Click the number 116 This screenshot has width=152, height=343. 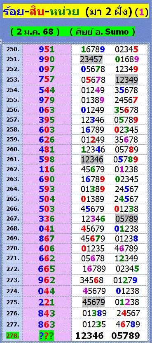click(x=47, y=169)
